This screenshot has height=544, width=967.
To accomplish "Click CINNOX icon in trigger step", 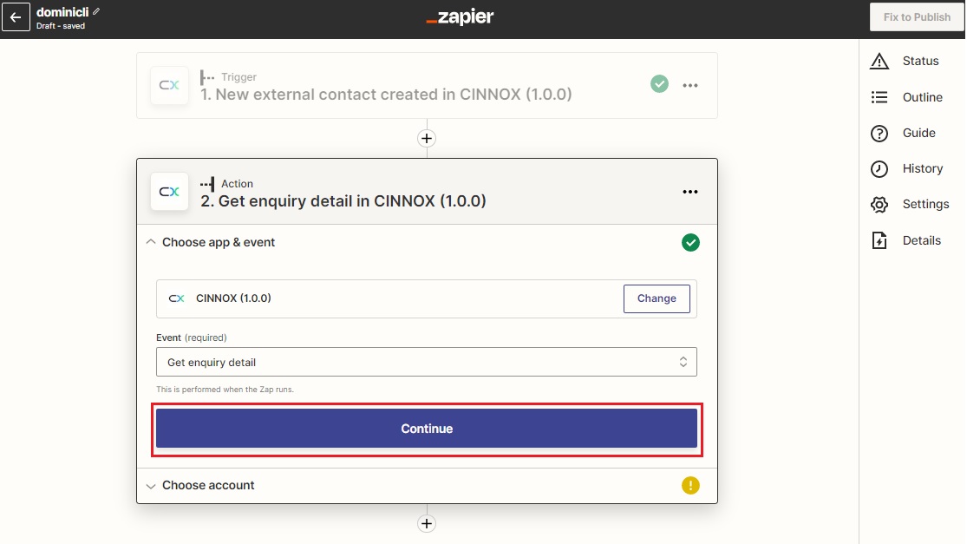I will tap(170, 85).
